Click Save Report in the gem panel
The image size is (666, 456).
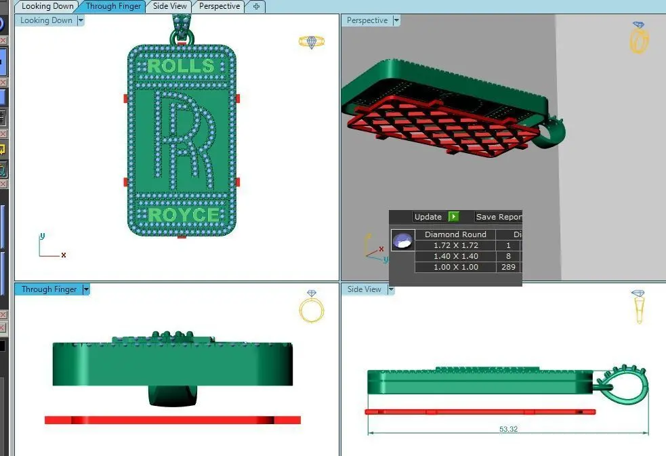click(498, 217)
